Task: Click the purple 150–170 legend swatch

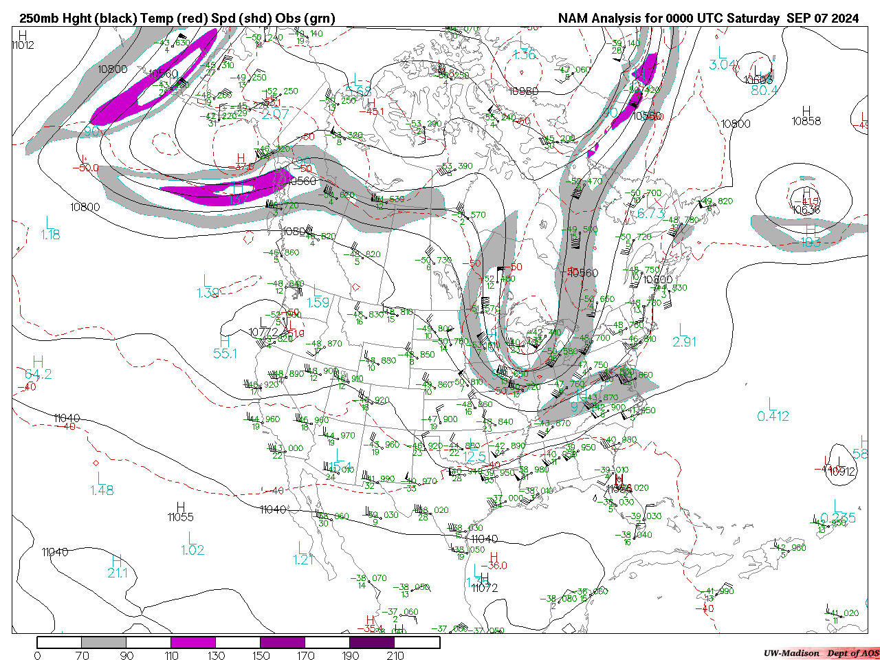Action: coord(283,642)
